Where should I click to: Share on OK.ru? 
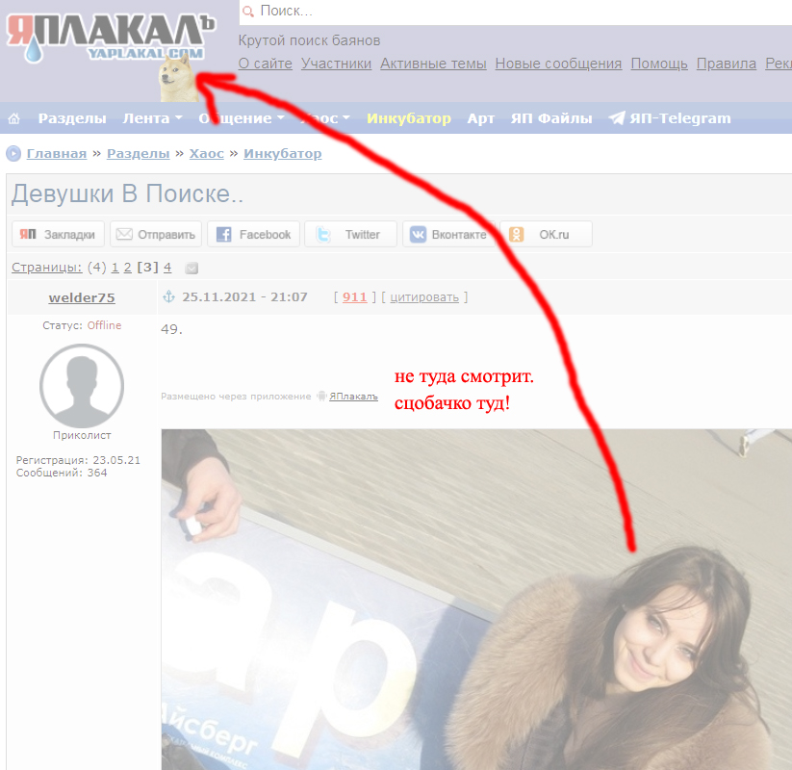coord(546,234)
